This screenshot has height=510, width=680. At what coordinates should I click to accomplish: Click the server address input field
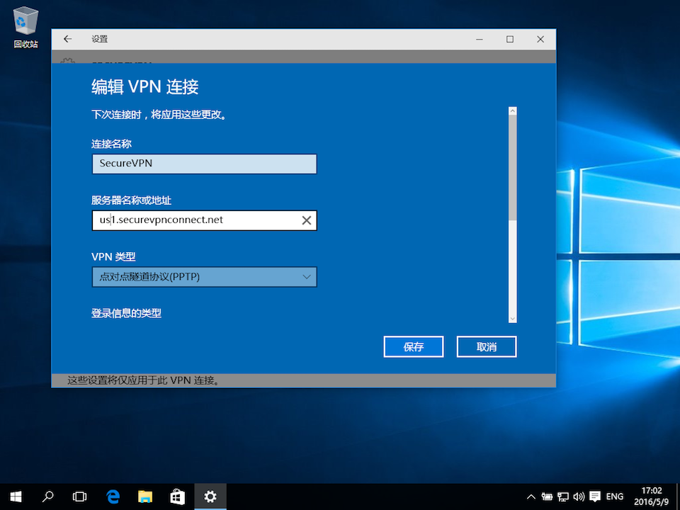204,220
